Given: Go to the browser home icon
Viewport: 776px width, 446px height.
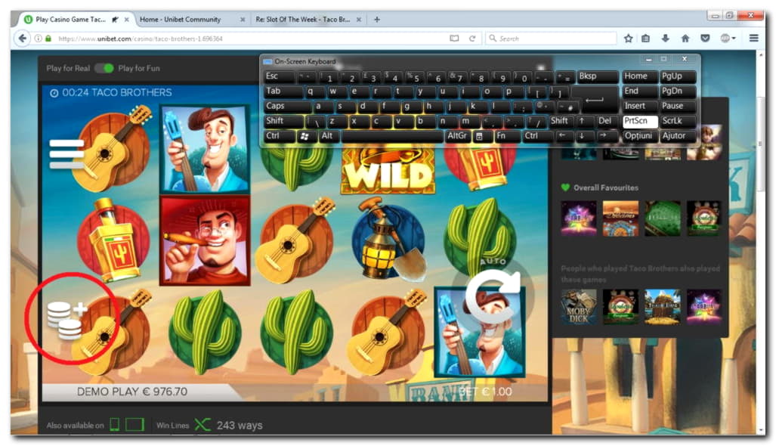Looking at the screenshot, I should click(685, 38).
